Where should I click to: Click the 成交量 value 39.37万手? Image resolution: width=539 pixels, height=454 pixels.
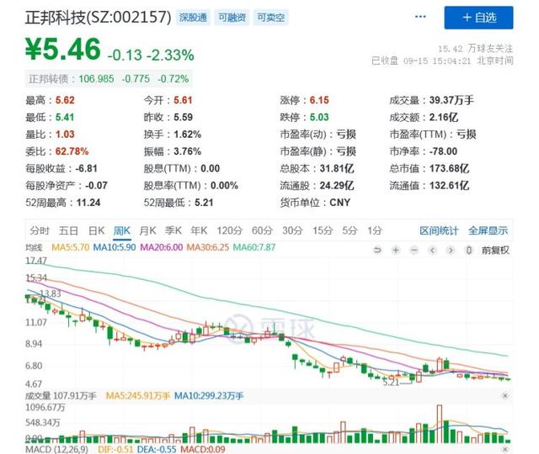[451, 100]
